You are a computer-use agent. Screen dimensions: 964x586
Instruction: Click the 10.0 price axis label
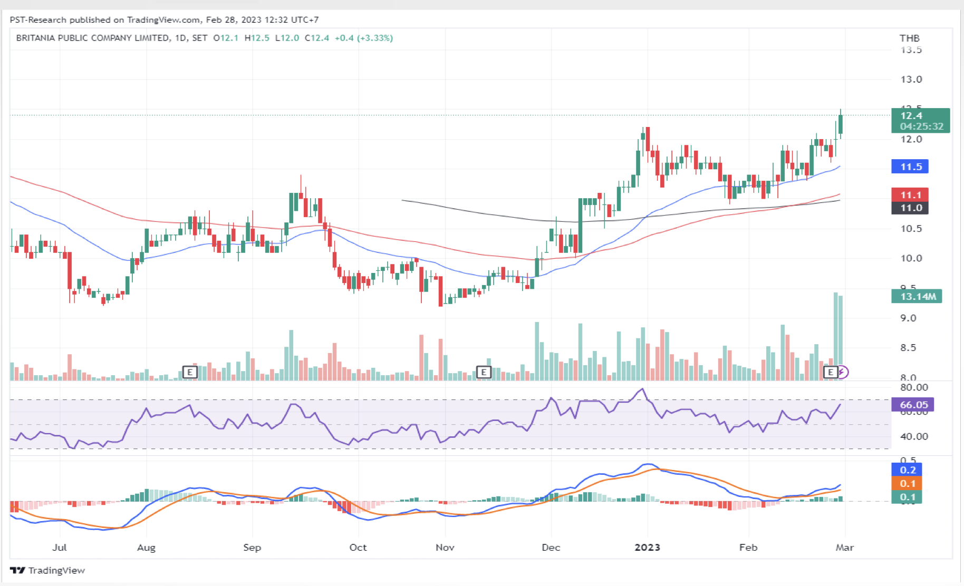point(911,258)
